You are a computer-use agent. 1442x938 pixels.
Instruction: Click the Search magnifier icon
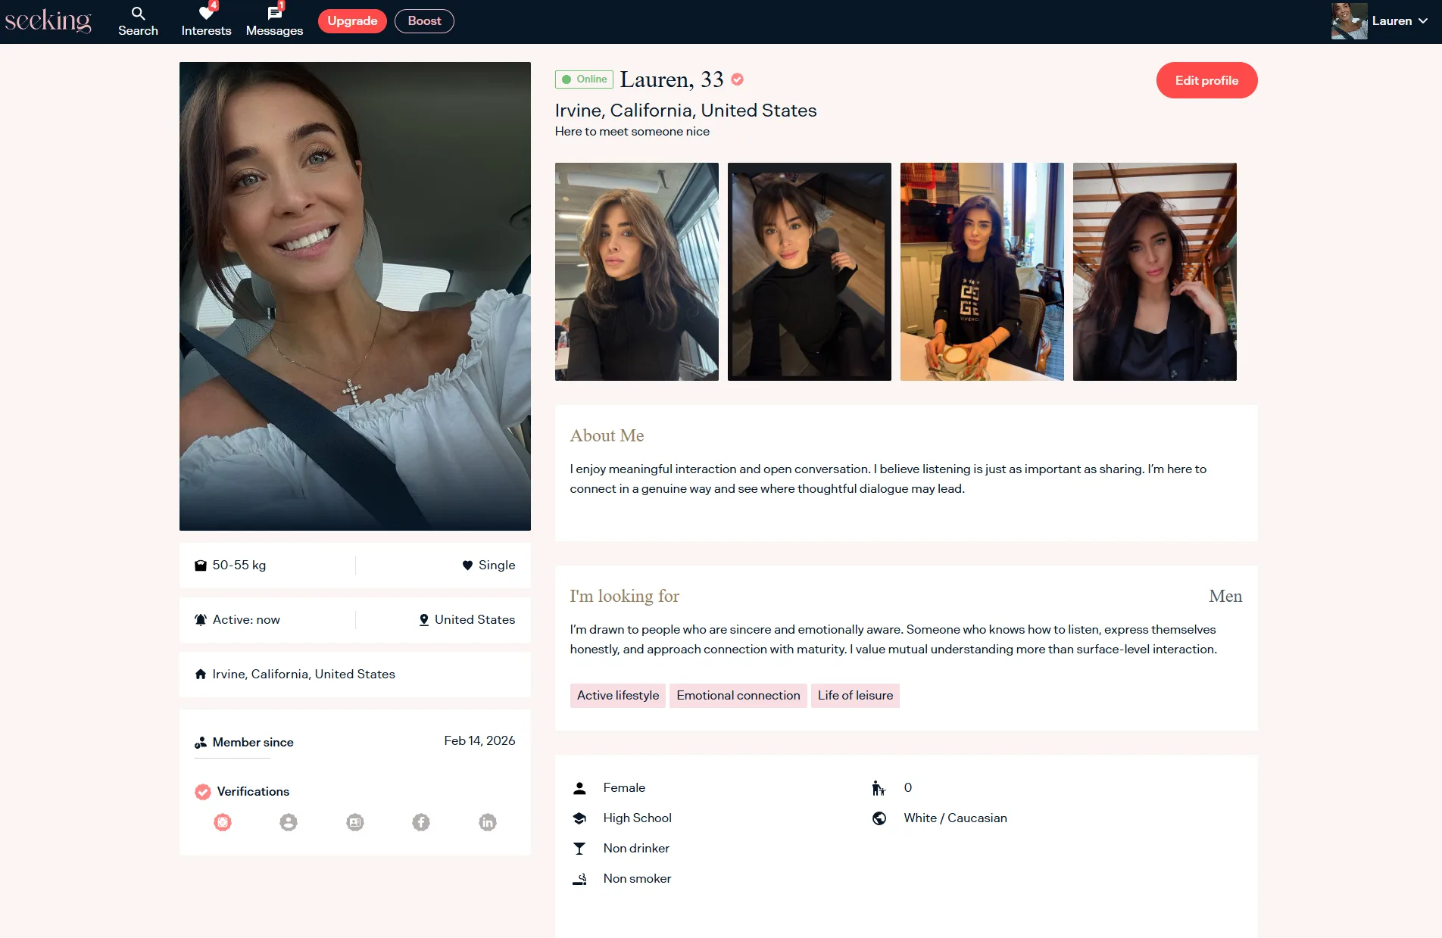pos(138,14)
